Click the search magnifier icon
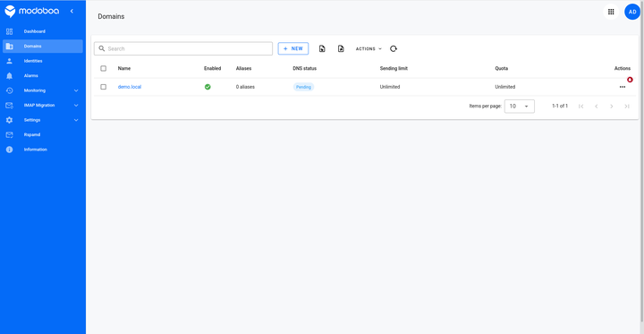The image size is (644, 334). click(102, 48)
